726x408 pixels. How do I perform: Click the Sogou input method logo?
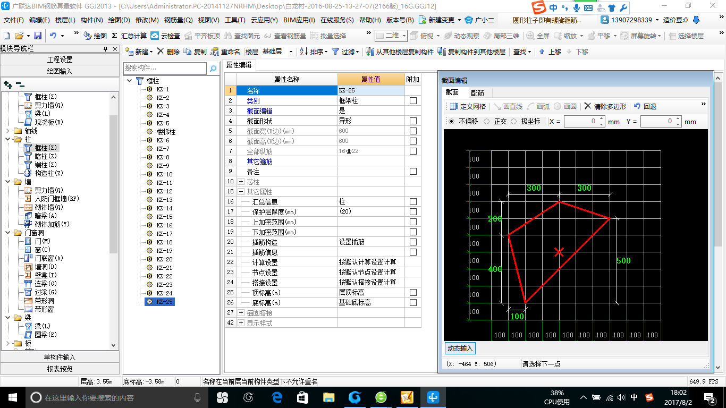point(538,7)
